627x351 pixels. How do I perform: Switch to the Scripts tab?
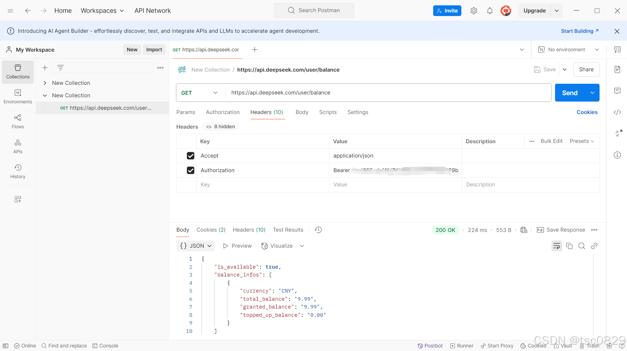(x=328, y=112)
